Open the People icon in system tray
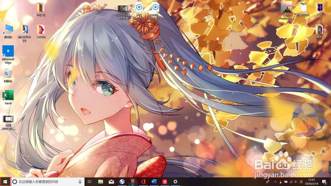Viewport: 331px width, 186px height. click(268, 182)
